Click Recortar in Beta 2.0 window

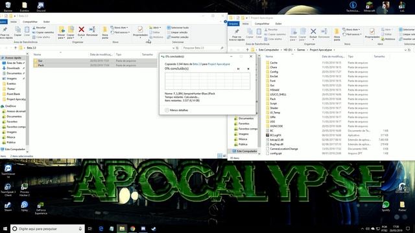point(39,27)
